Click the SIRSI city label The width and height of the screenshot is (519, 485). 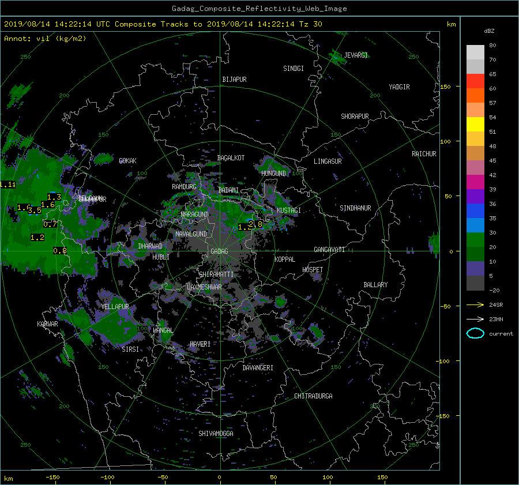click(130, 349)
